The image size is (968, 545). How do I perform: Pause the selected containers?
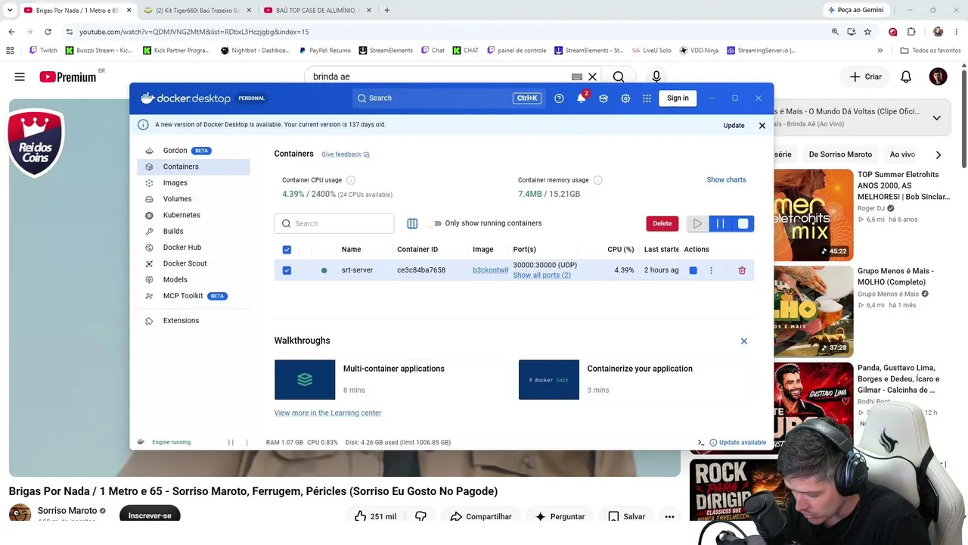(x=720, y=223)
